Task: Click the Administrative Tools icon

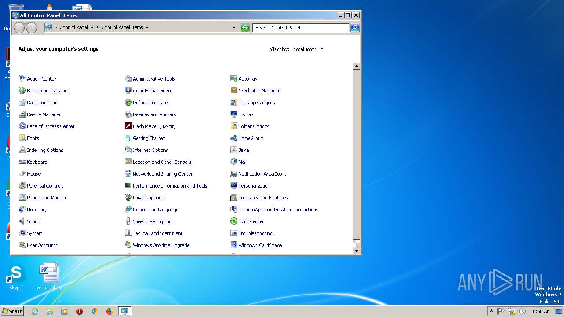Action: pyautogui.click(x=128, y=79)
